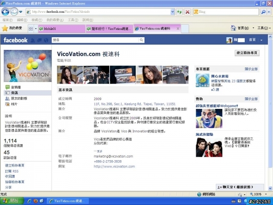The width and height of the screenshot is (273, 205).
Task: Open user profile picture in header
Action: [229, 40]
